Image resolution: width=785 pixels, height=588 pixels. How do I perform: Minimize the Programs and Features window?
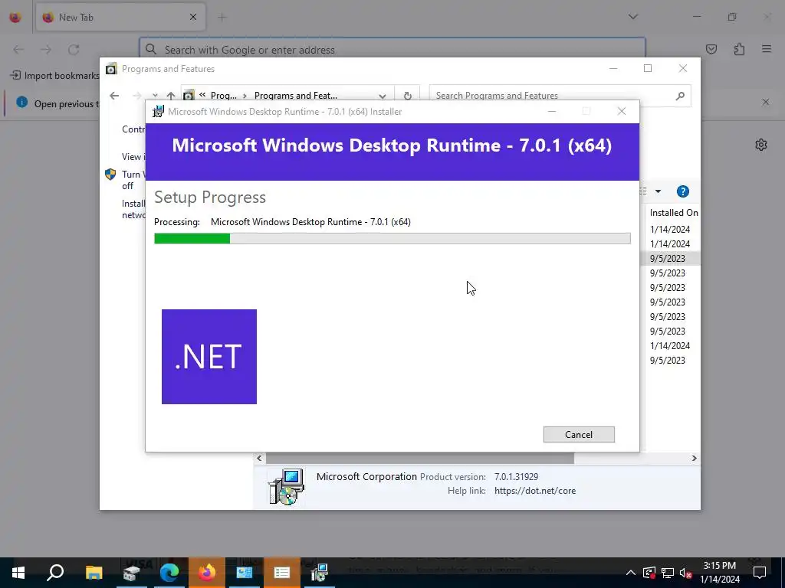pos(613,68)
